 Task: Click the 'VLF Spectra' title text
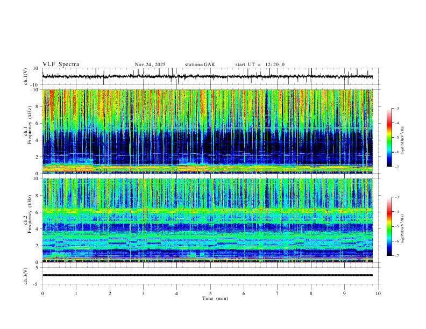tap(61, 65)
